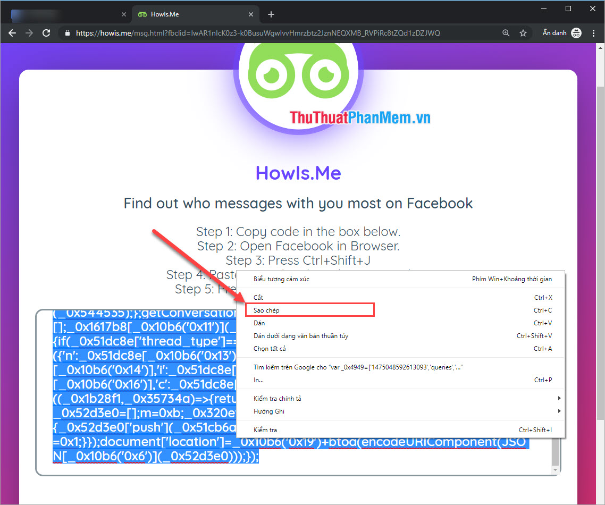Expand the Hướng Ghi submenu
Image resolution: width=605 pixels, height=505 pixels.
click(x=269, y=411)
